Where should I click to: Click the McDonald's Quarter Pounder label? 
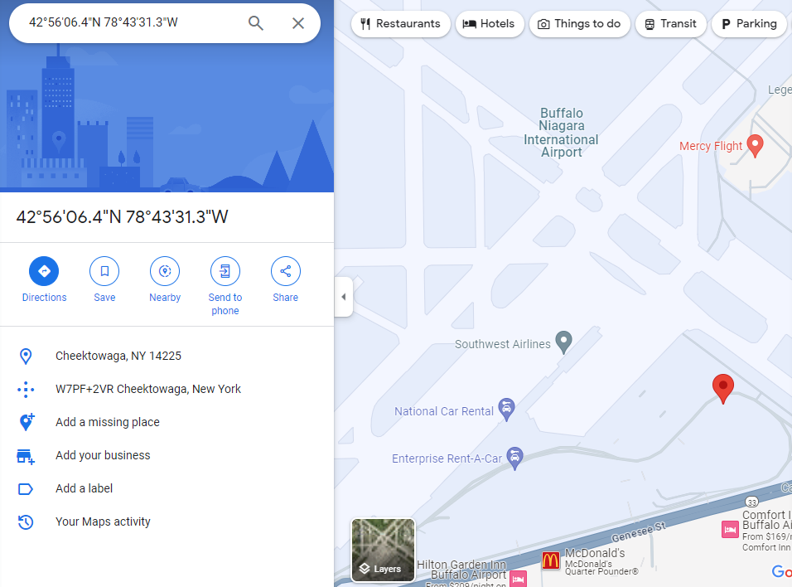(x=601, y=568)
